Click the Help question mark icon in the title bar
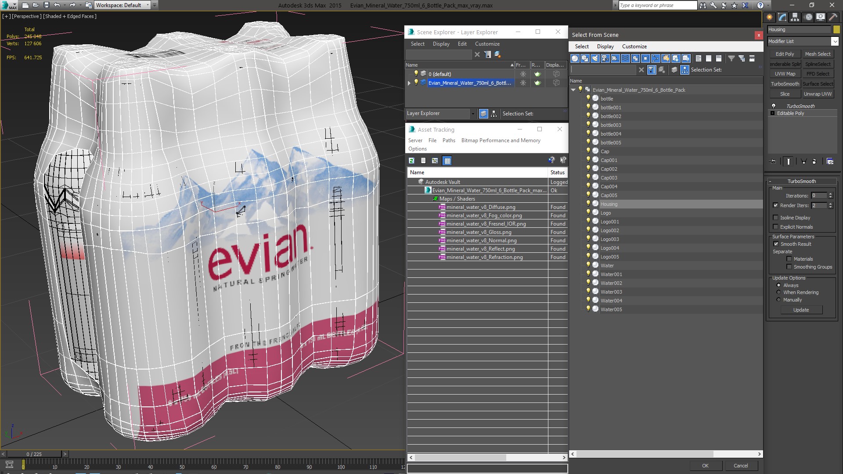The width and height of the screenshot is (843, 474). tap(760, 5)
